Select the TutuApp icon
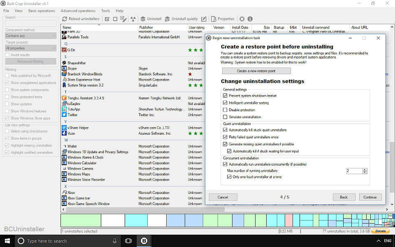Screen dimensions: 395x247 point(64,109)
